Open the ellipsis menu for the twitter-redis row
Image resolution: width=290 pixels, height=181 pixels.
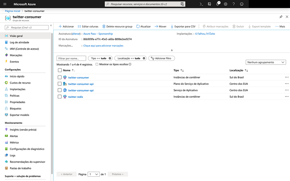click(x=287, y=97)
